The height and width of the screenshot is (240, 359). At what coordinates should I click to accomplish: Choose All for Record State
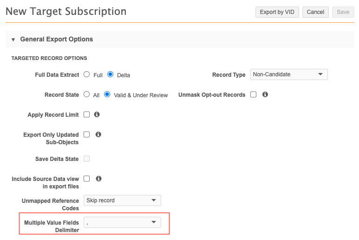click(87, 94)
